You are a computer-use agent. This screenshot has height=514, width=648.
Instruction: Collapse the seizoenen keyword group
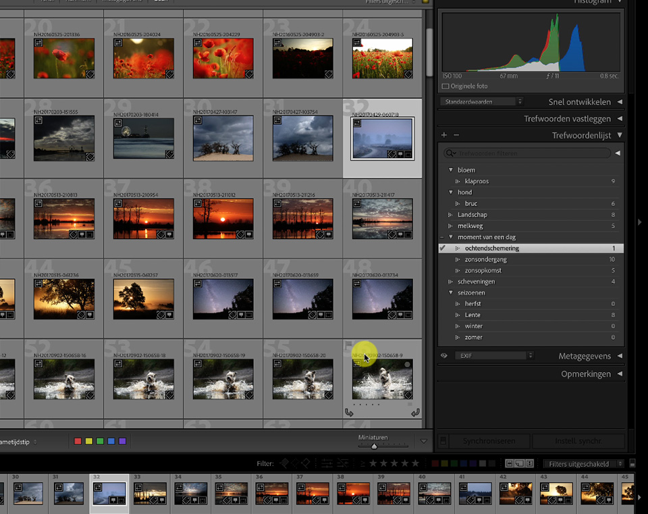coord(451,292)
